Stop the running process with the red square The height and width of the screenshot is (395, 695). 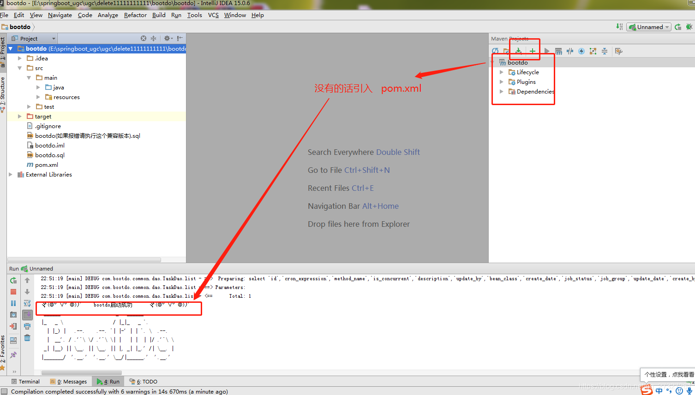[x=13, y=292]
